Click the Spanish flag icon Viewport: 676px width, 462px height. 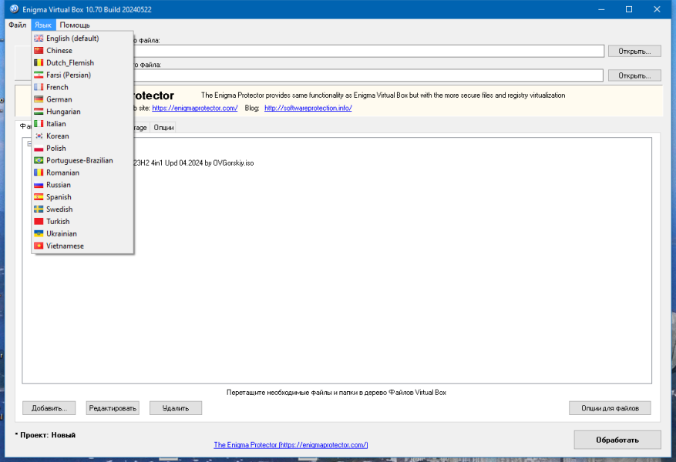39,197
